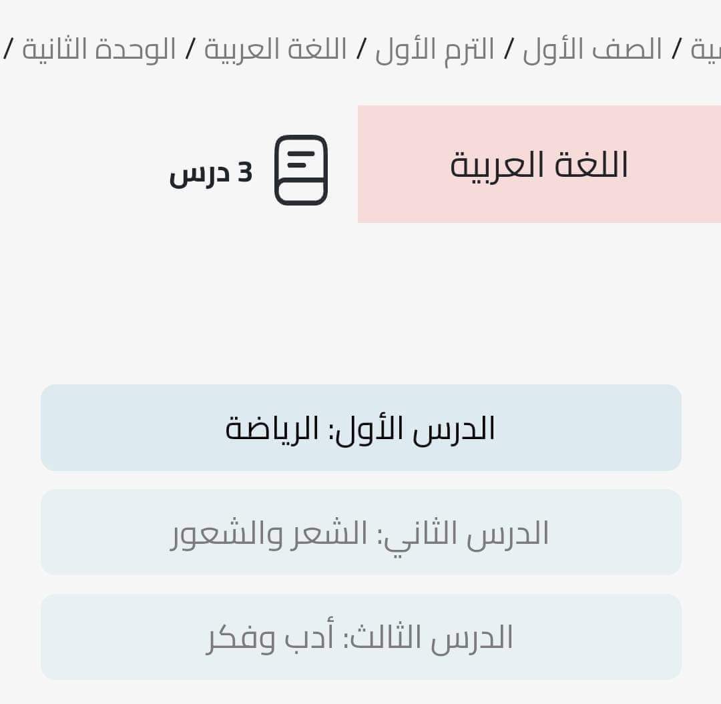Select the highlighted first lesson card

[362, 426]
